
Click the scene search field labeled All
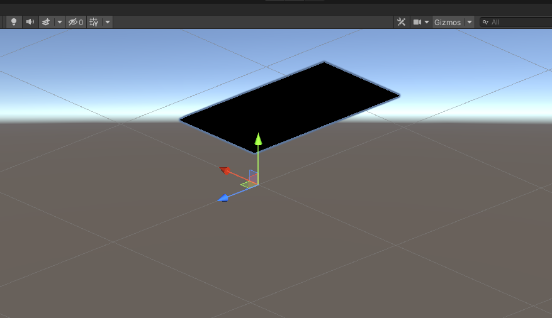[516, 22]
